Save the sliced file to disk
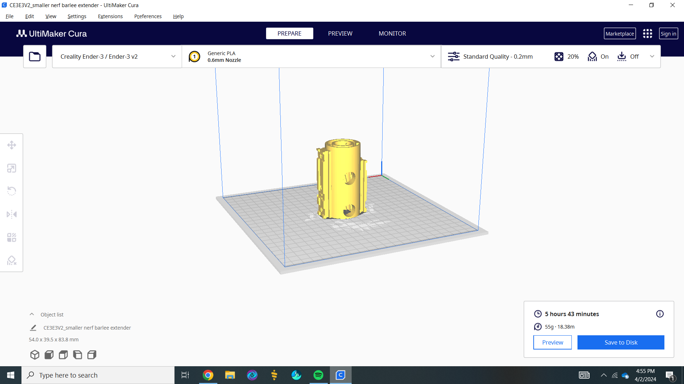Screen dimensions: 684x384 [x=621, y=342]
